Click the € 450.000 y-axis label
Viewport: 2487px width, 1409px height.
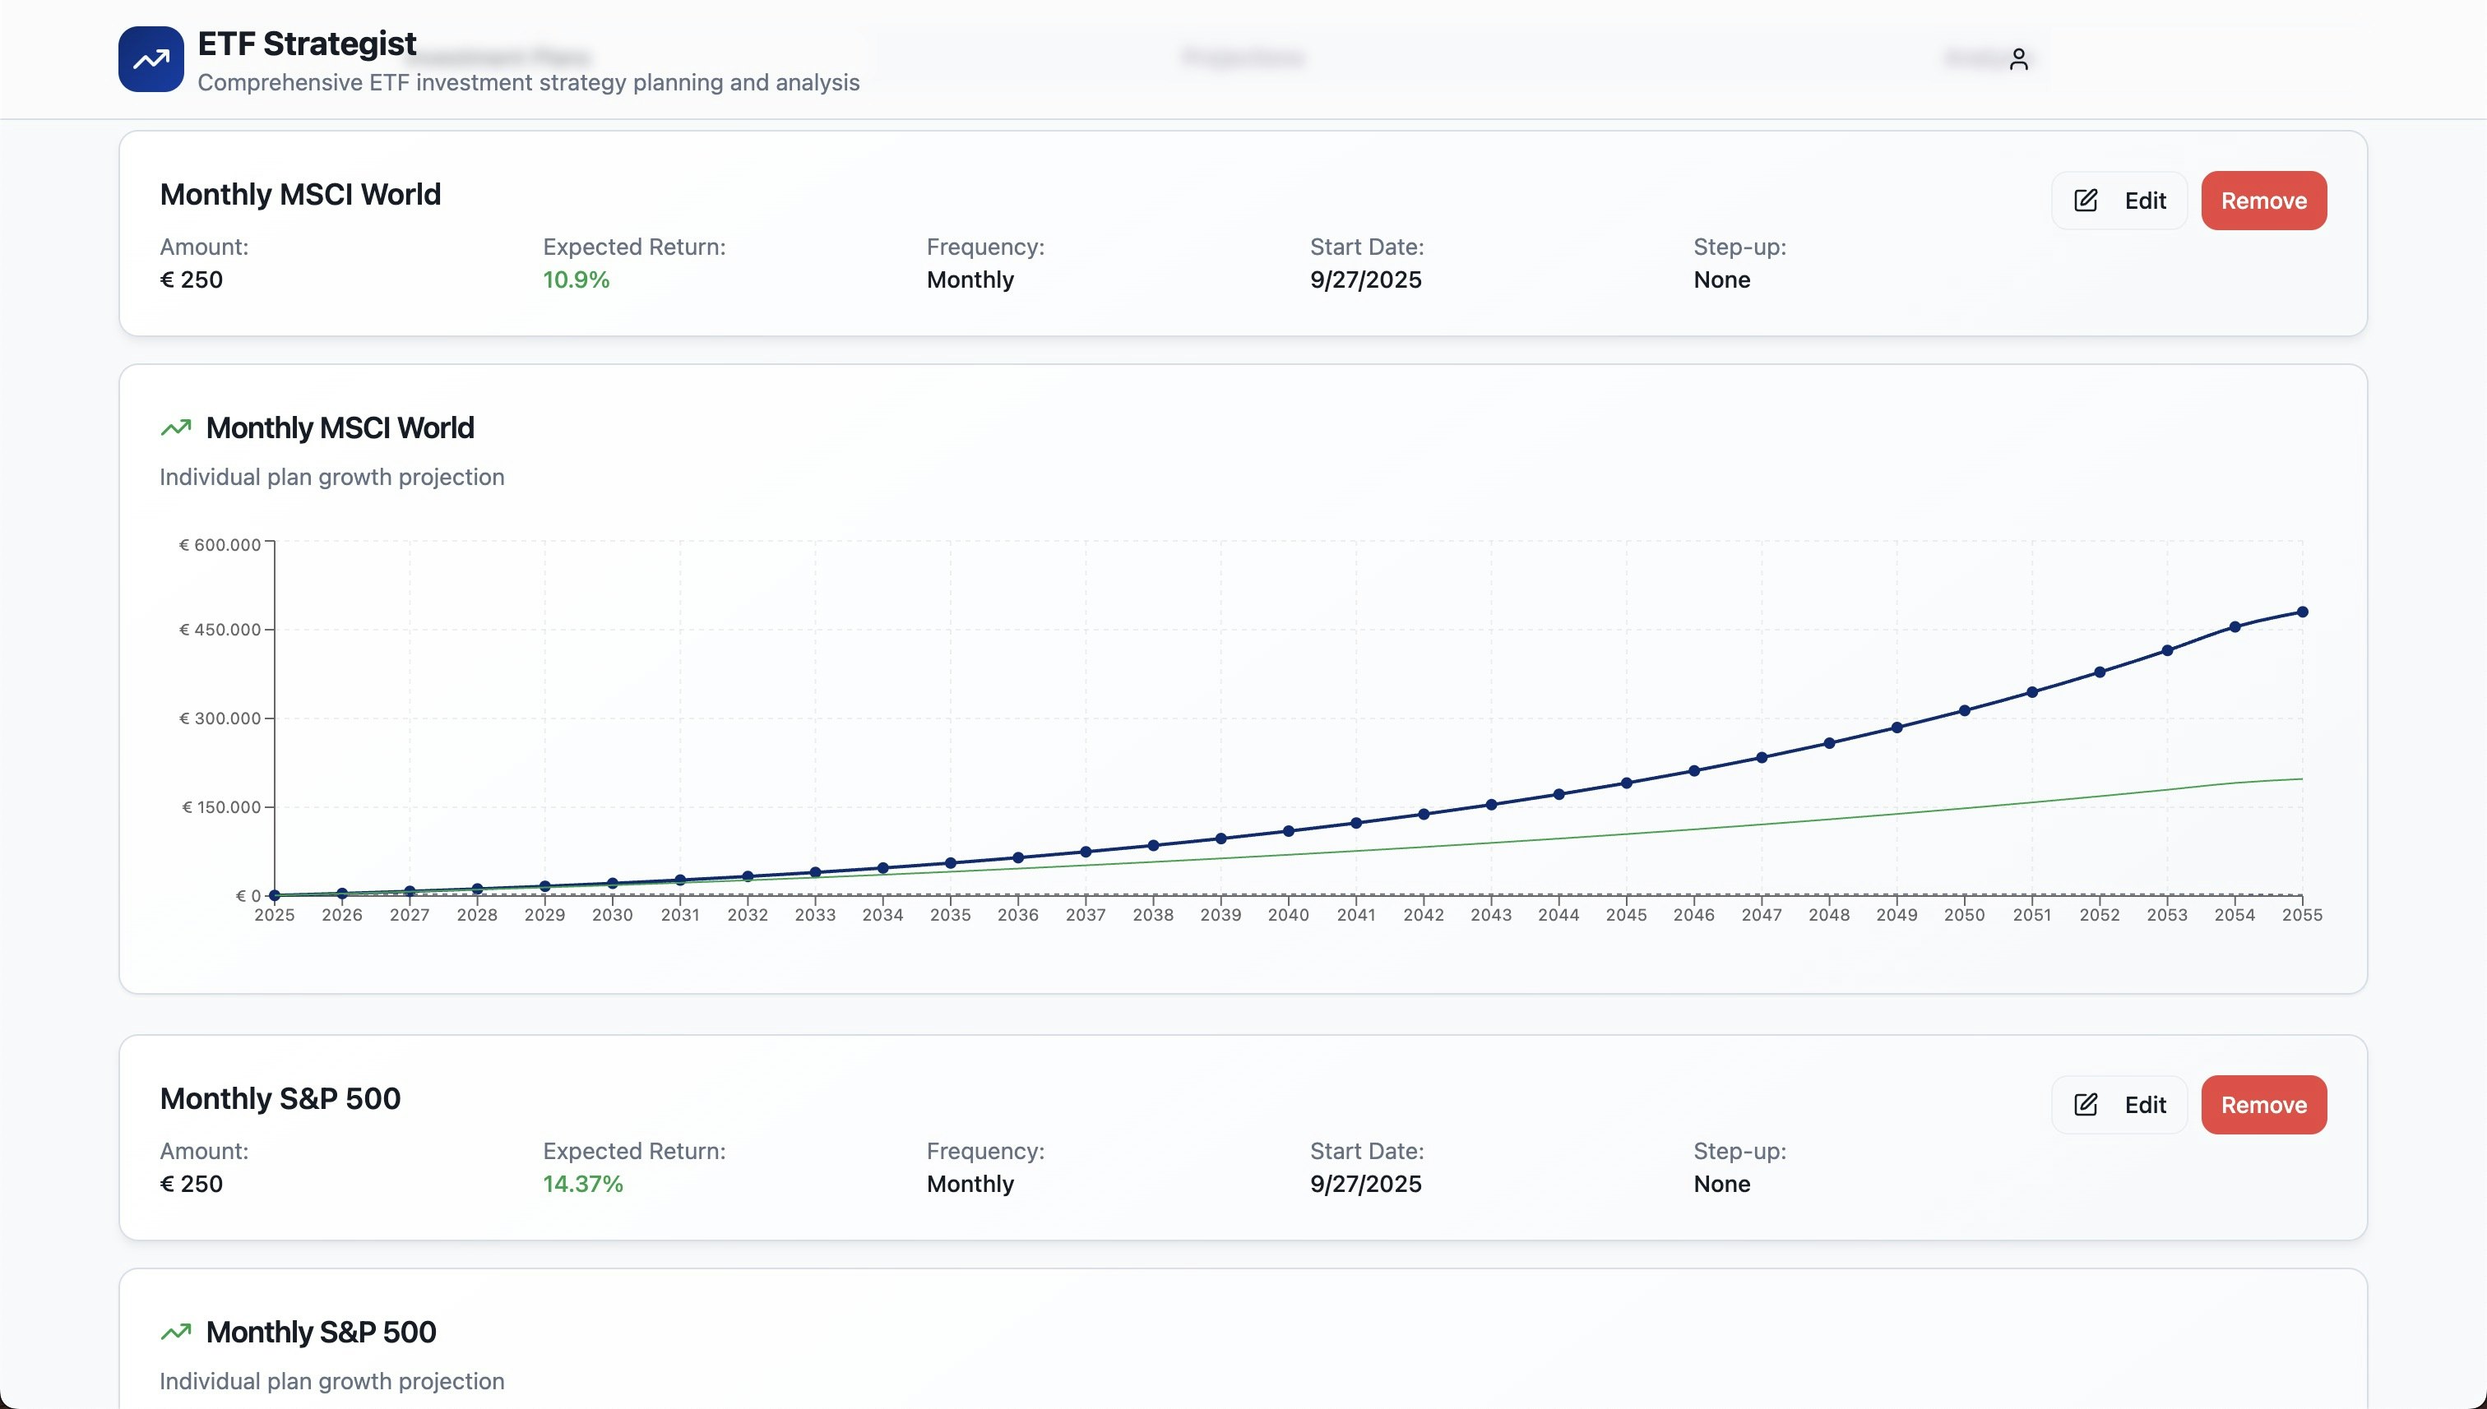pos(220,630)
